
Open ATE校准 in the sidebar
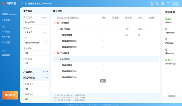(6, 37)
